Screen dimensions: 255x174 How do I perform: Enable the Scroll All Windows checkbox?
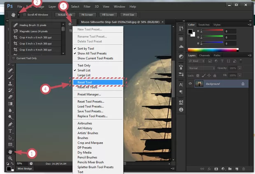point(25,14)
